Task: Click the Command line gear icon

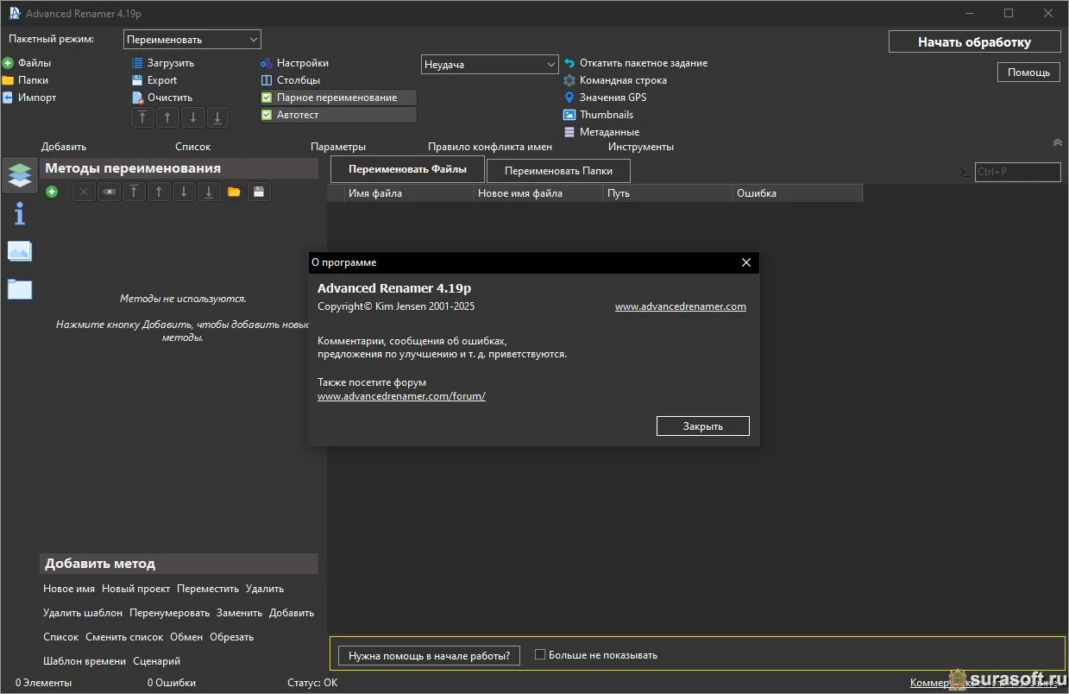Action: coord(569,80)
